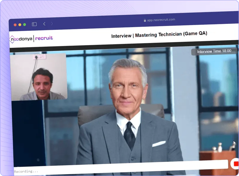Click the red stop recording button
This screenshot has width=239, height=176.
click(x=235, y=164)
